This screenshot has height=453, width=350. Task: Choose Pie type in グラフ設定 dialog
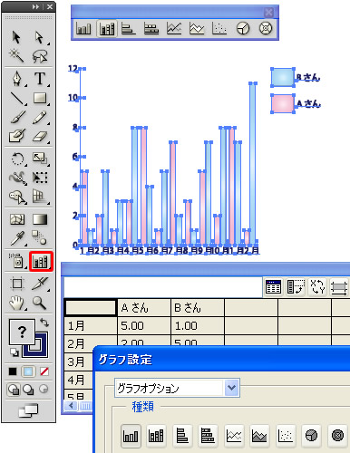click(312, 436)
